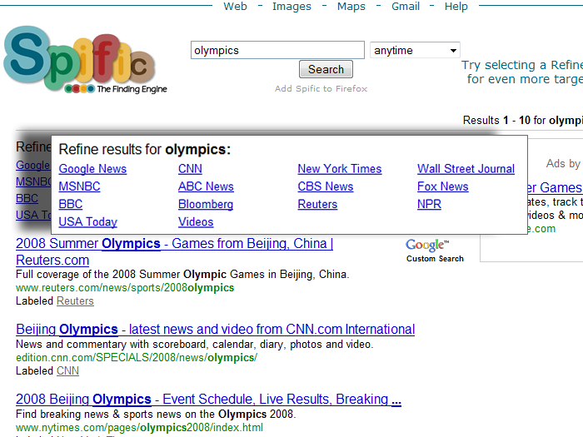This screenshot has width=583, height=437.
Task: Refine results by Wall Street Journal
Action: pos(466,169)
